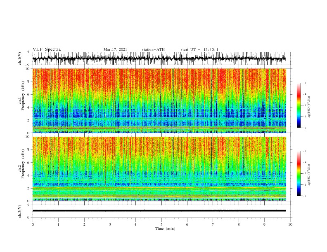Screen dimensions: 327x252
Task: Click the "7" tick on the time axis
Action: (213, 224)
